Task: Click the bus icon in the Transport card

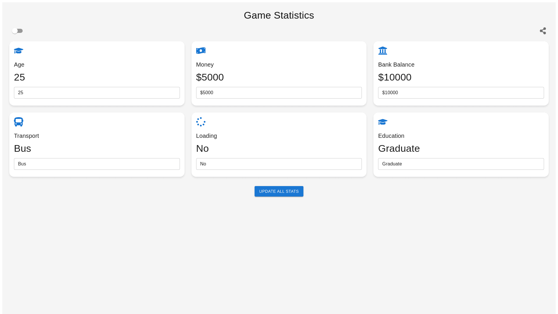Action: click(x=19, y=122)
